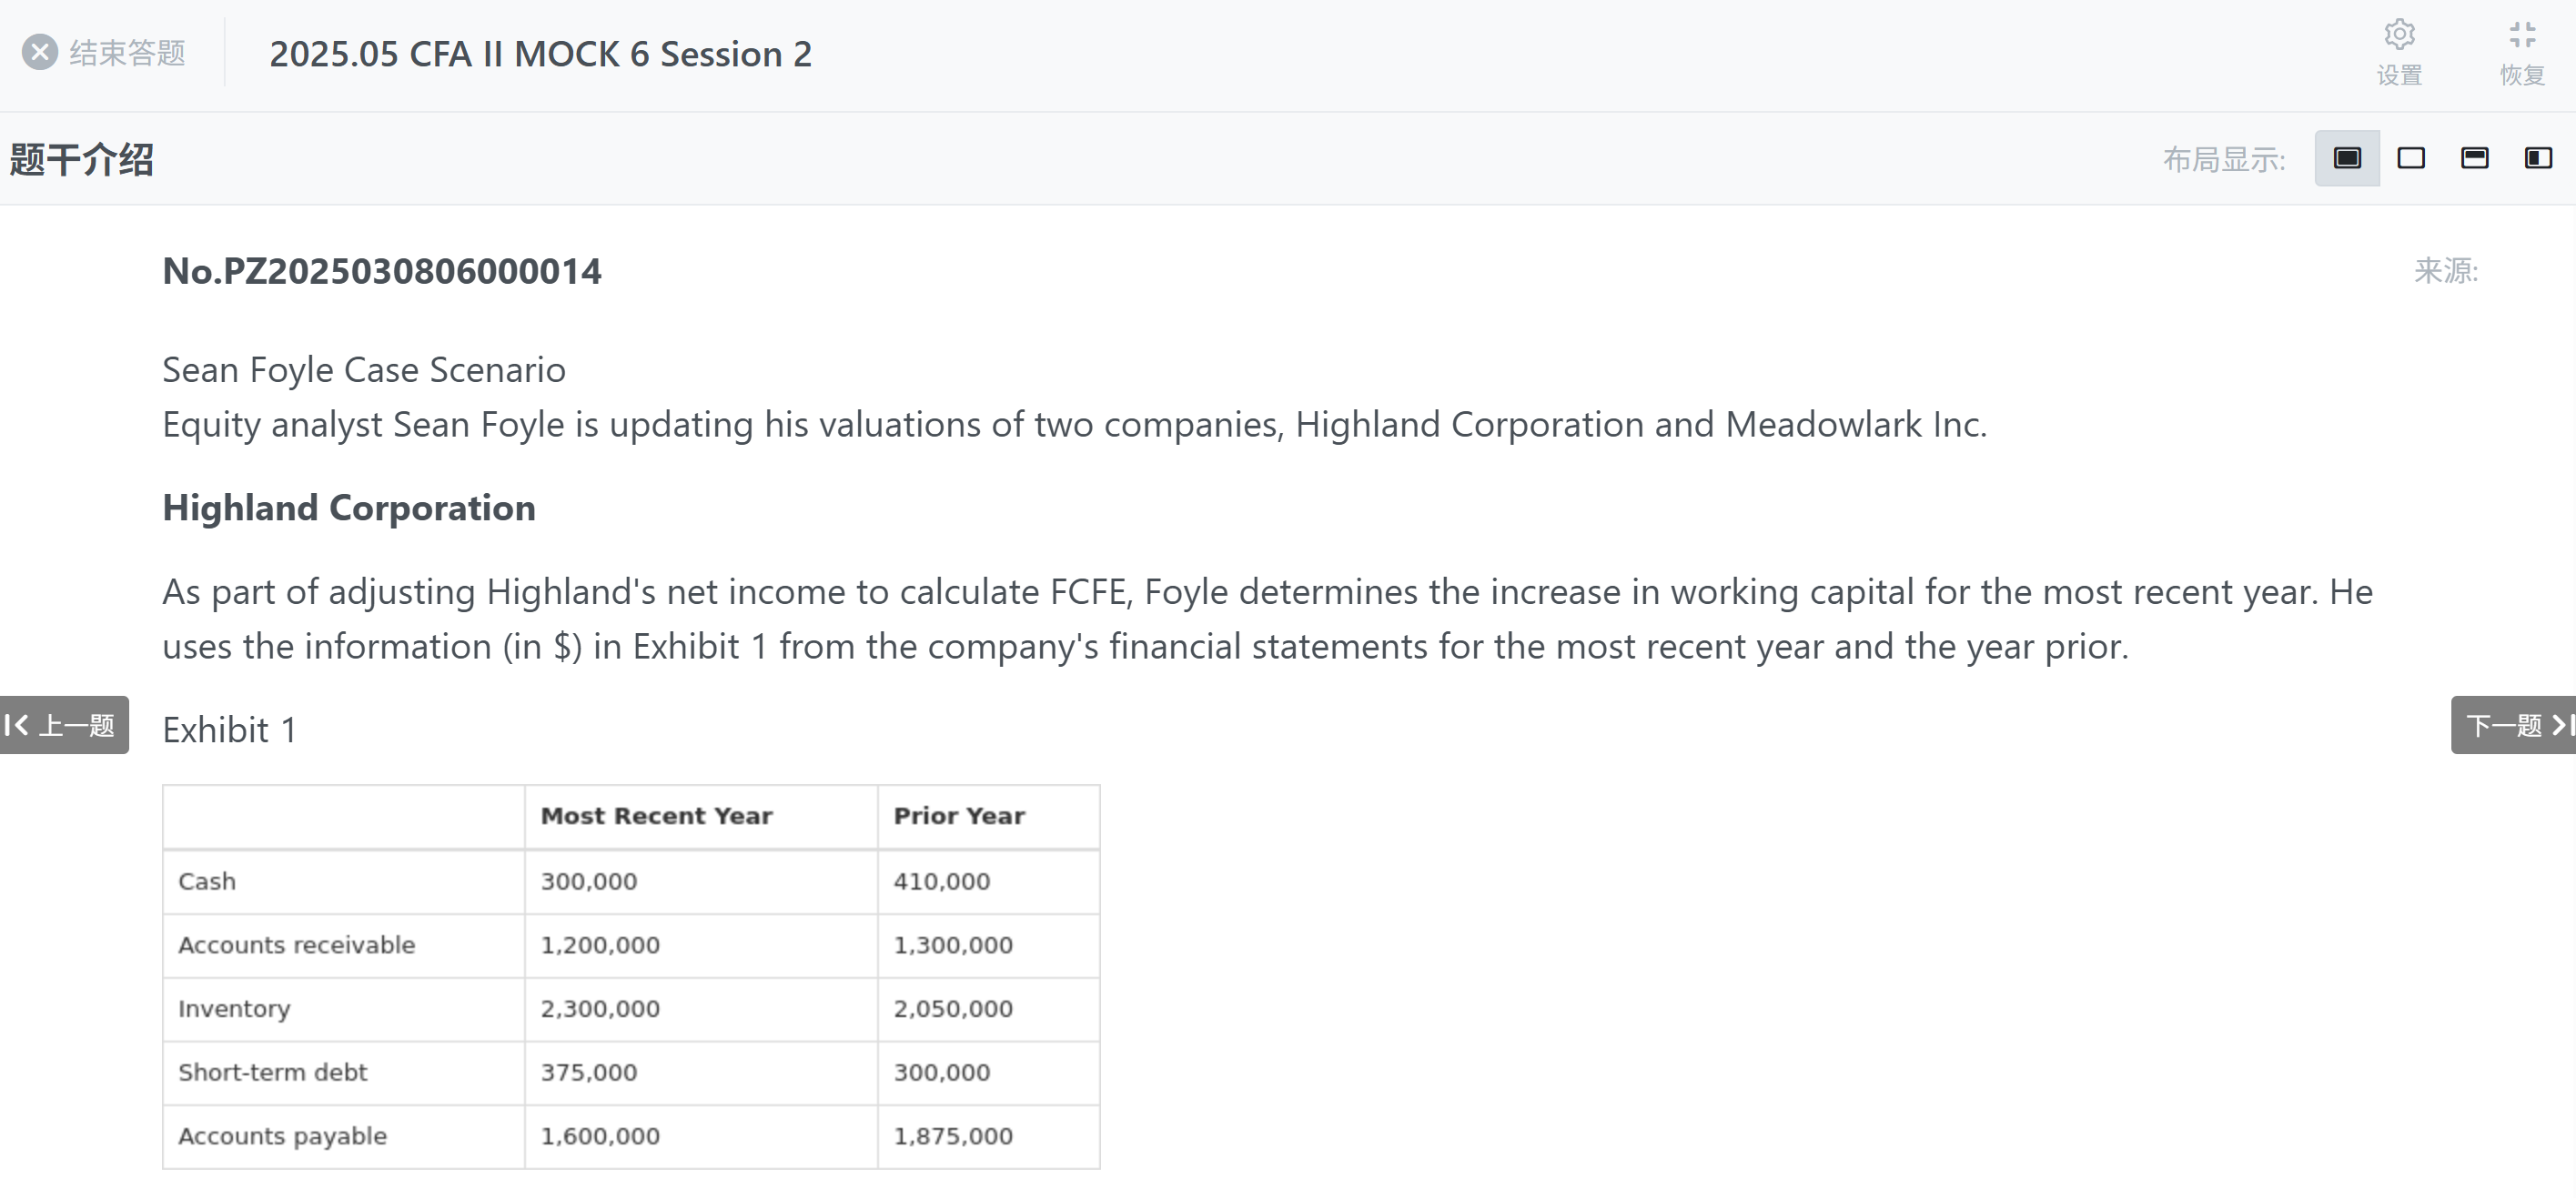Screen dimensions: 2576x1198
Task: Click the Accounts receivable row label
Action: (296, 945)
